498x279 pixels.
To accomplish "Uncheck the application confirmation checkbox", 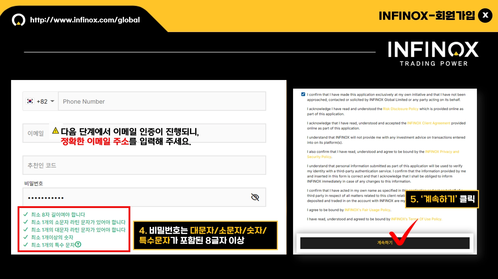I will pyautogui.click(x=303, y=94).
